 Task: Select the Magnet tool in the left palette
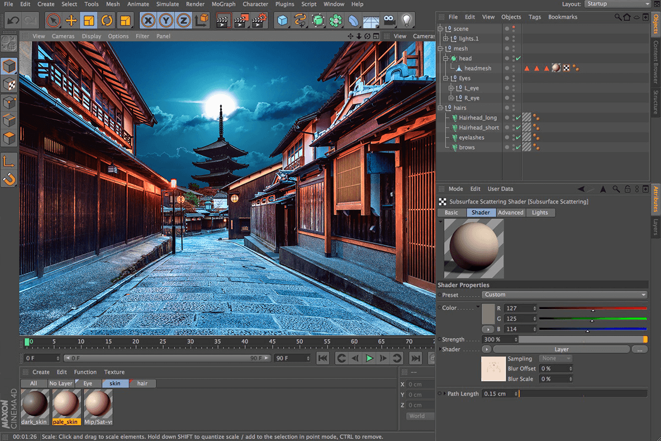tap(8, 178)
